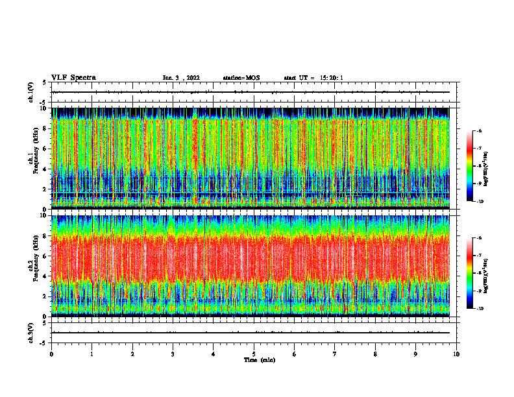Viewport: 514px width, 397px height.
Task: Click time axis tick label 3
Action: click(173, 354)
